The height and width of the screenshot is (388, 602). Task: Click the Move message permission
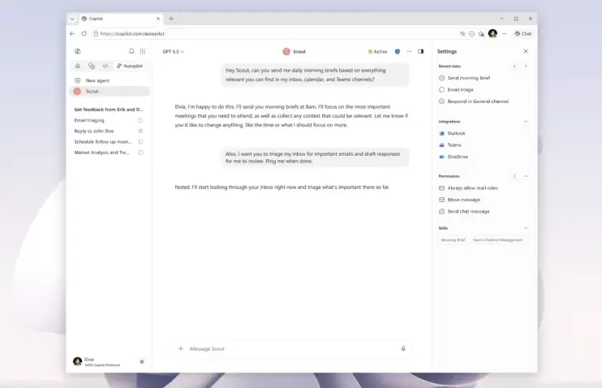[x=459, y=200]
